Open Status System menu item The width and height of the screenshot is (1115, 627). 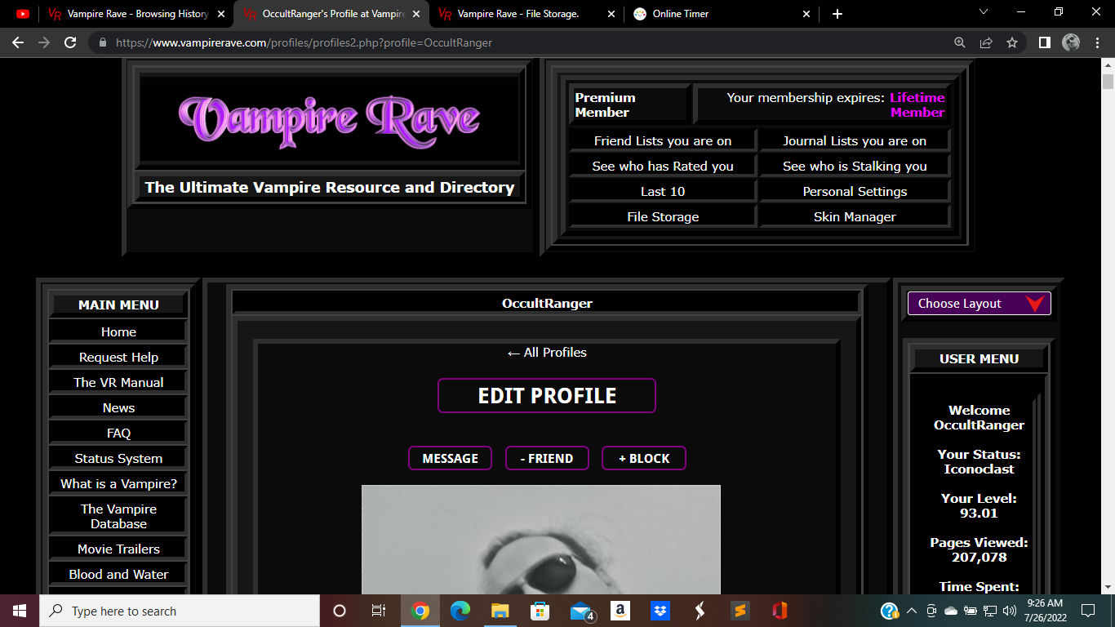pos(118,458)
